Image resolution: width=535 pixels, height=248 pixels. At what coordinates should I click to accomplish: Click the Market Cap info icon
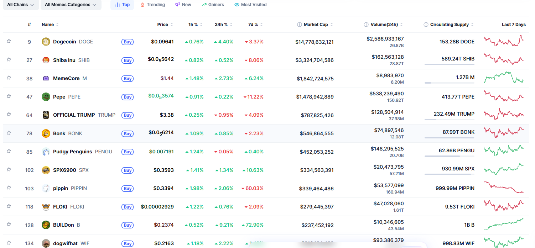300,25
